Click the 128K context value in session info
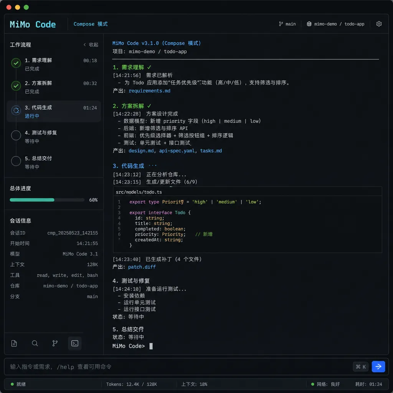393x393 pixels. (x=92, y=264)
